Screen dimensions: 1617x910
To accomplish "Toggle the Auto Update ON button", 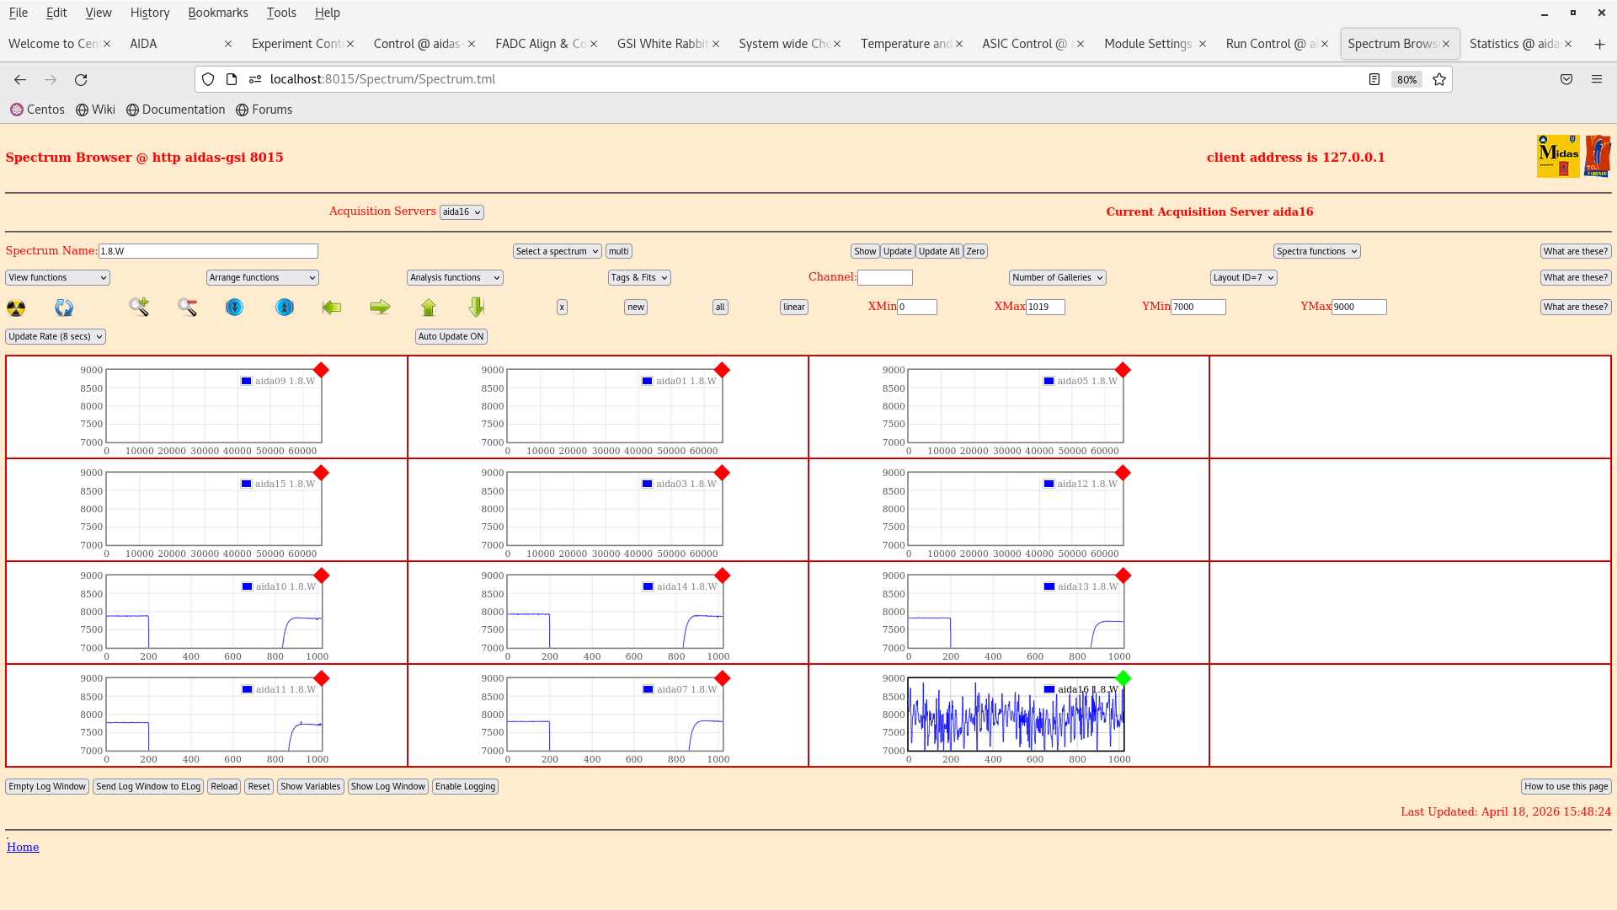I will tap(451, 336).
